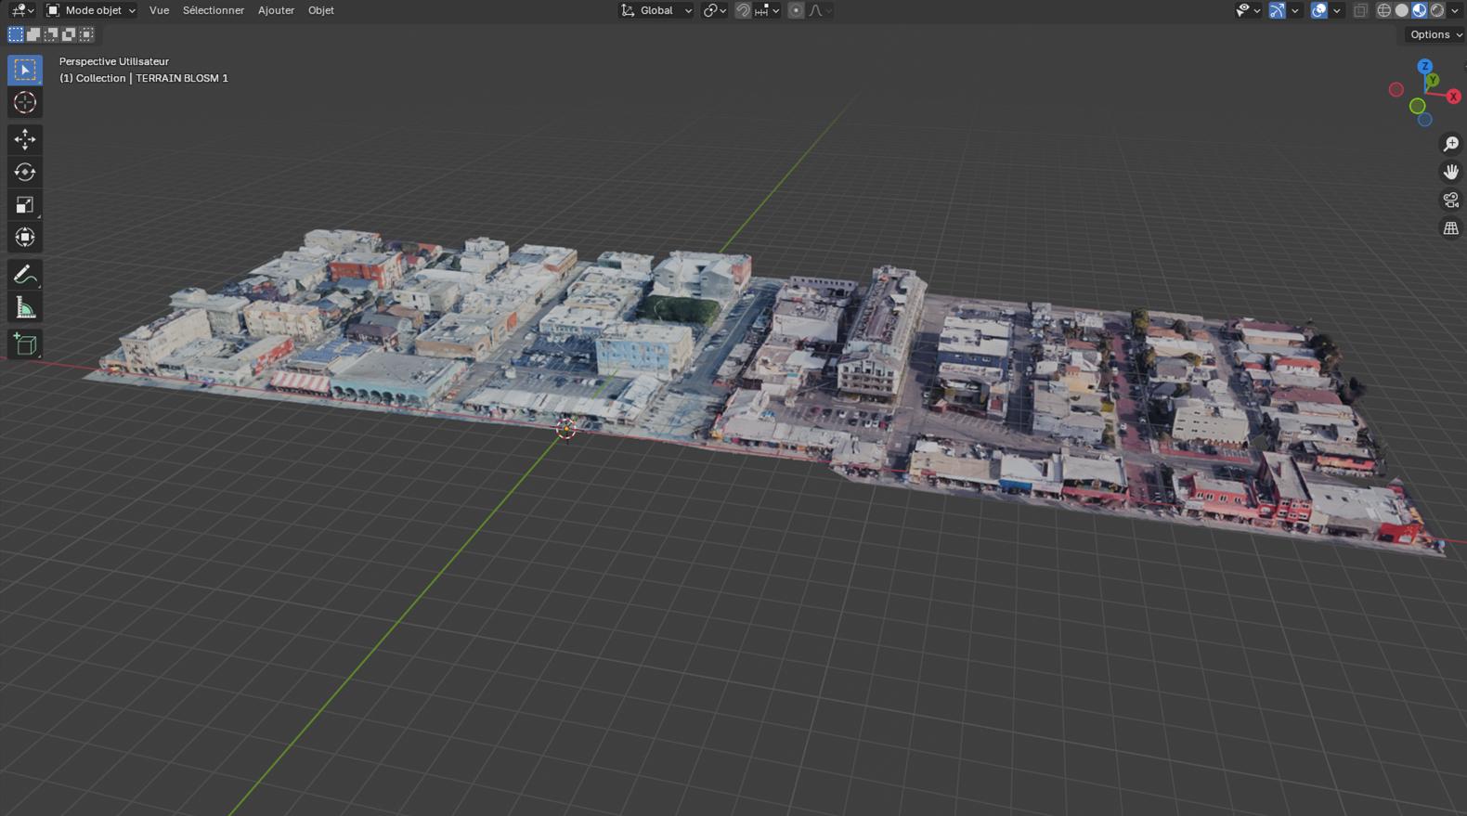
Task: Set extend selection mode icon
Action: (33, 34)
